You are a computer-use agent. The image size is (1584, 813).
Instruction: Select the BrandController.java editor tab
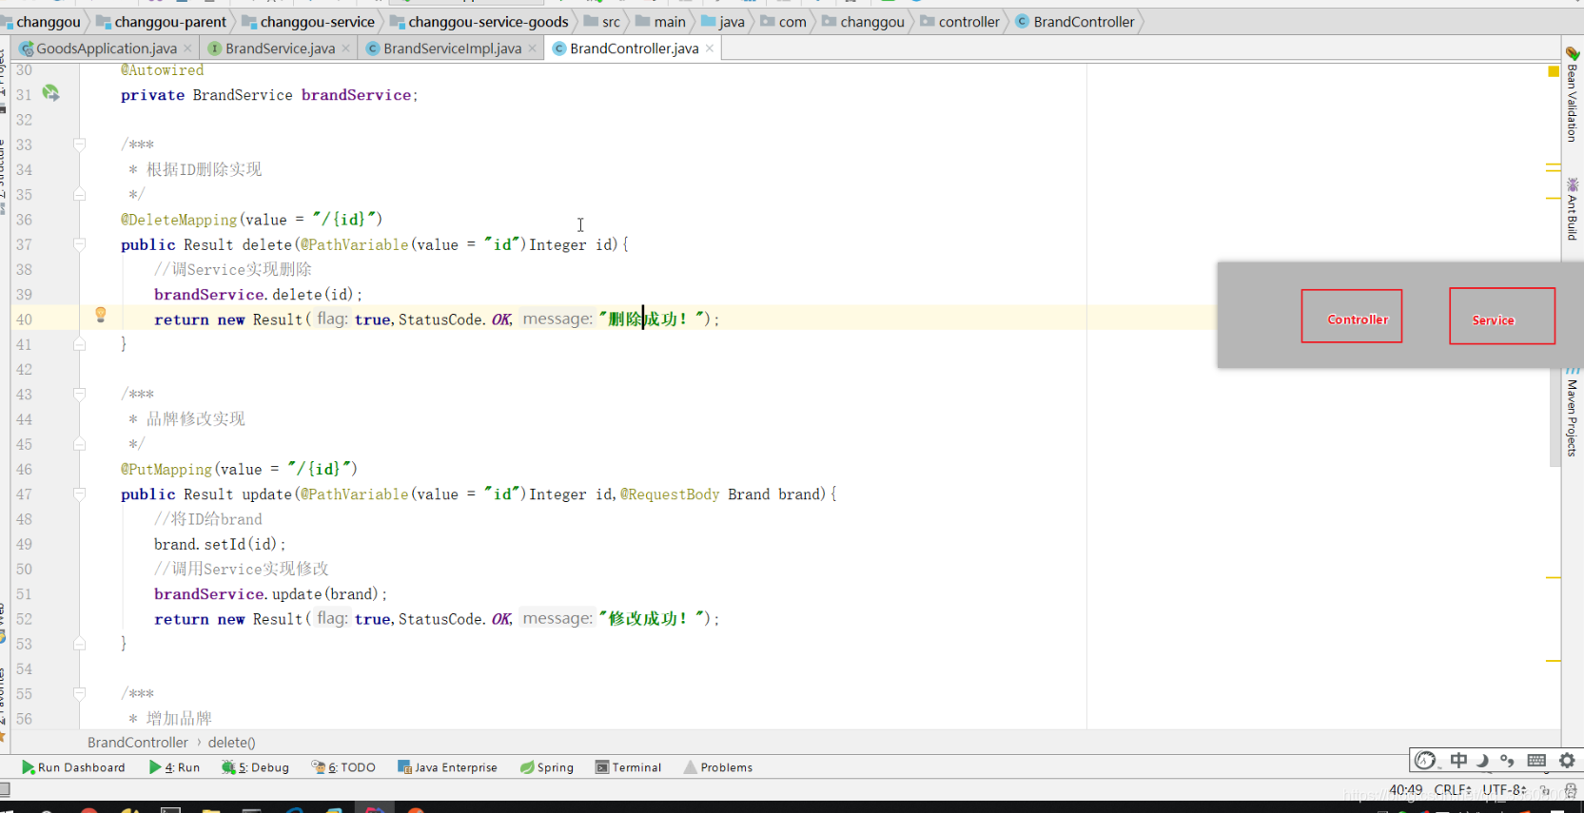click(x=634, y=48)
